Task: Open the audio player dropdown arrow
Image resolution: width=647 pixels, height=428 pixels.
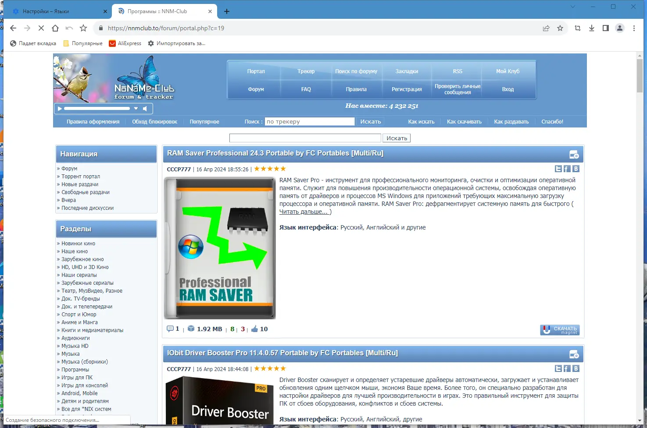Action: click(x=136, y=108)
